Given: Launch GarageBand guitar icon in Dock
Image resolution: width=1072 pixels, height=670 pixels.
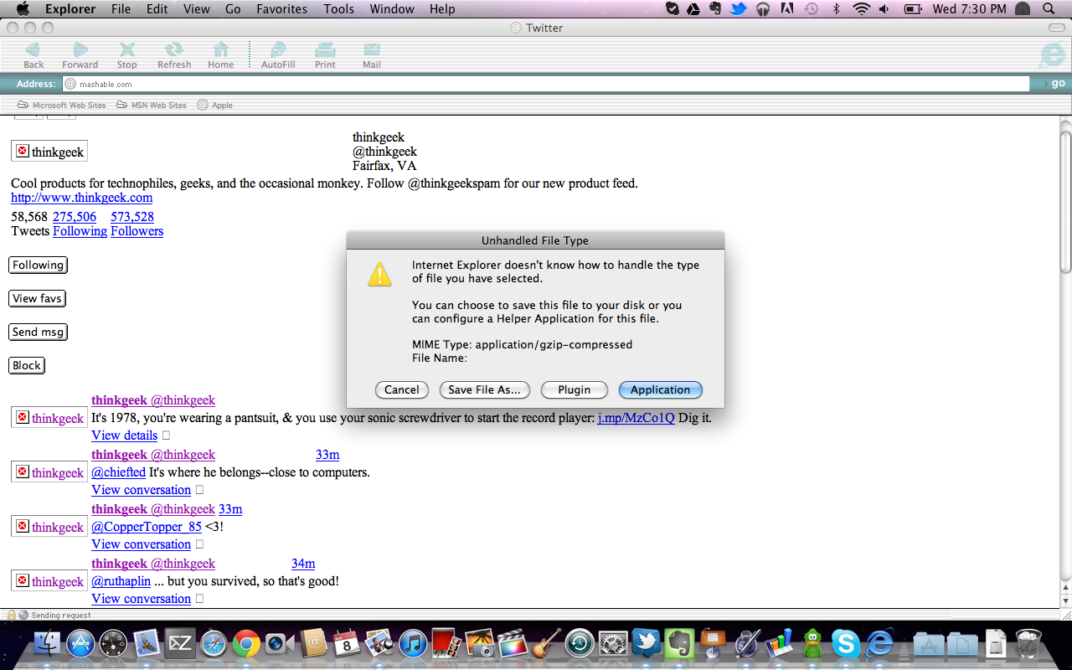Looking at the screenshot, I should click(546, 643).
